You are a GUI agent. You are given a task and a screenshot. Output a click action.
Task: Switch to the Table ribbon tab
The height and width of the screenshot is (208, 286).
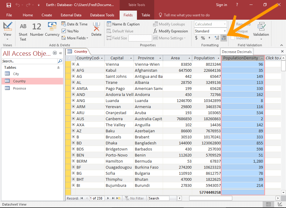pyautogui.click(x=146, y=15)
